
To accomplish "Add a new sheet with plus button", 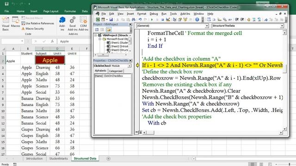I will point(108,159).
